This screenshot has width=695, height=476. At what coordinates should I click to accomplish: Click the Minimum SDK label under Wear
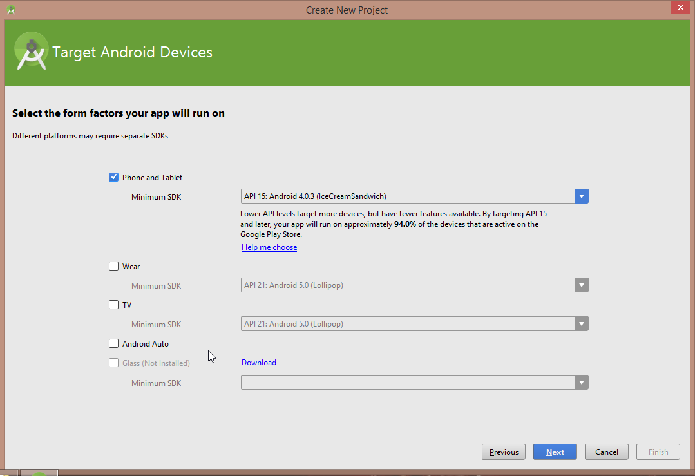click(156, 285)
